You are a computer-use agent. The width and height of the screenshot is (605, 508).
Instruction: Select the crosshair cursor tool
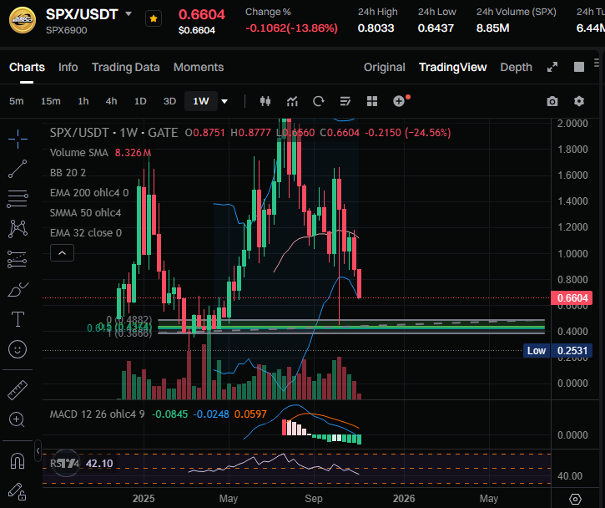coord(18,139)
